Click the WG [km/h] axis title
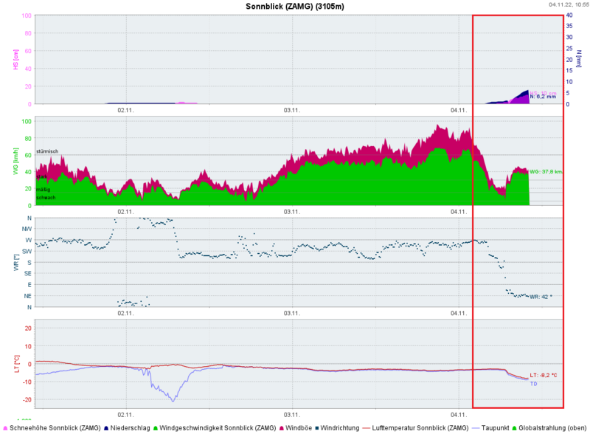Image resolution: width=590 pixels, height=434 pixels. 15,161
